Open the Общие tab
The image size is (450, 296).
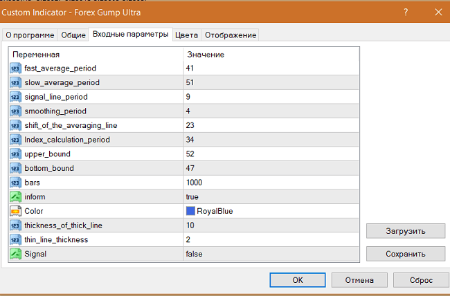coord(73,35)
